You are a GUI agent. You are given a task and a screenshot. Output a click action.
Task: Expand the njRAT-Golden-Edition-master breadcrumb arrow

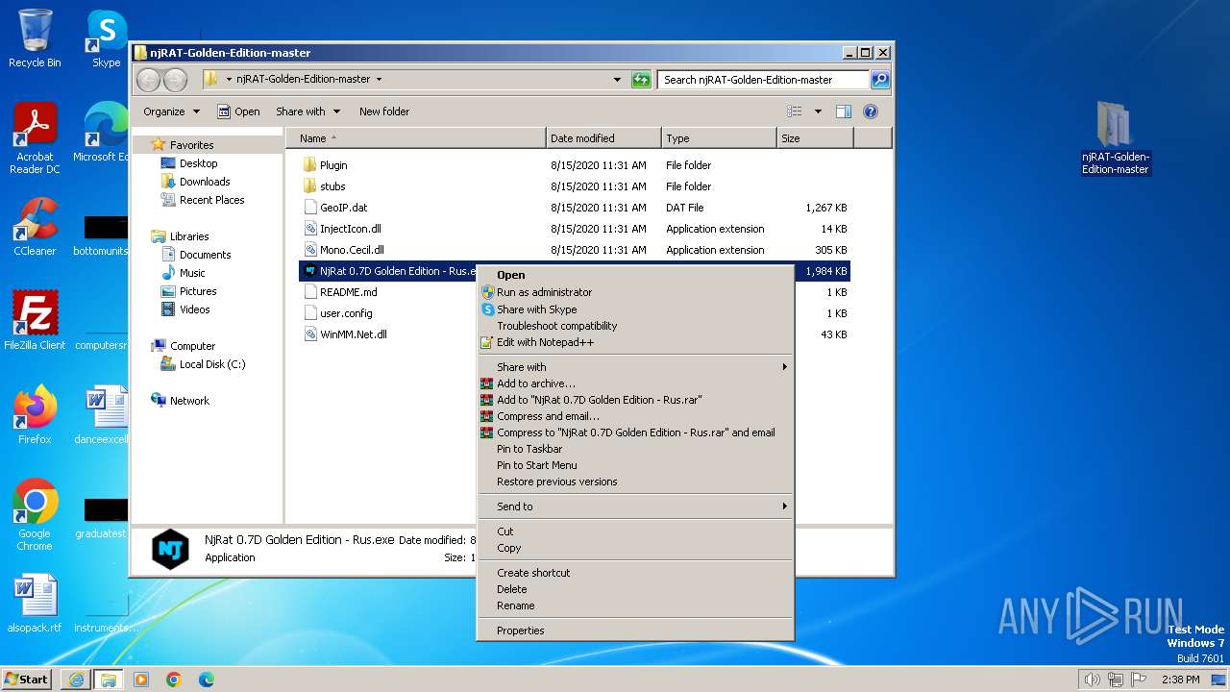pos(379,80)
